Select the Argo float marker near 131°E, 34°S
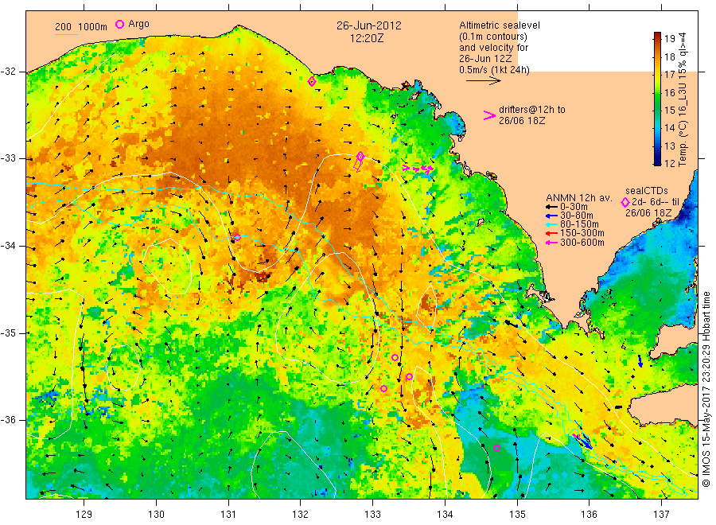This screenshot has height=525, width=716. [x=237, y=237]
